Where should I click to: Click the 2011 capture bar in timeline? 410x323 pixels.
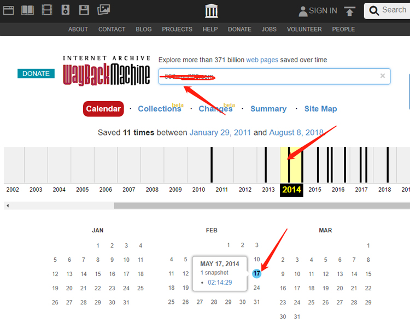click(x=212, y=165)
